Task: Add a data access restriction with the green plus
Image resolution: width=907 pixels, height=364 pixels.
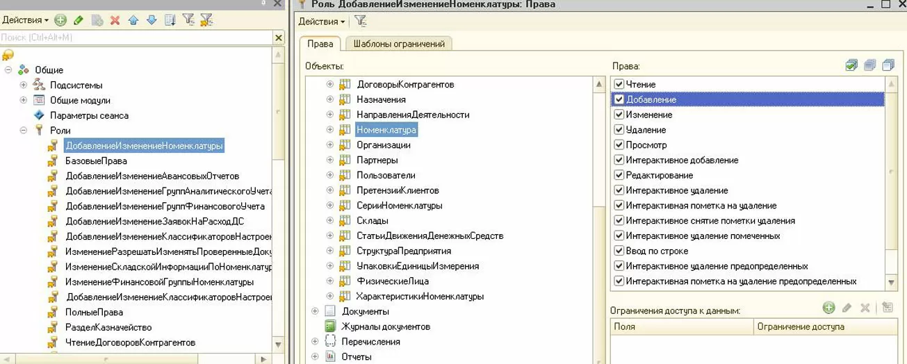Action: pos(828,308)
